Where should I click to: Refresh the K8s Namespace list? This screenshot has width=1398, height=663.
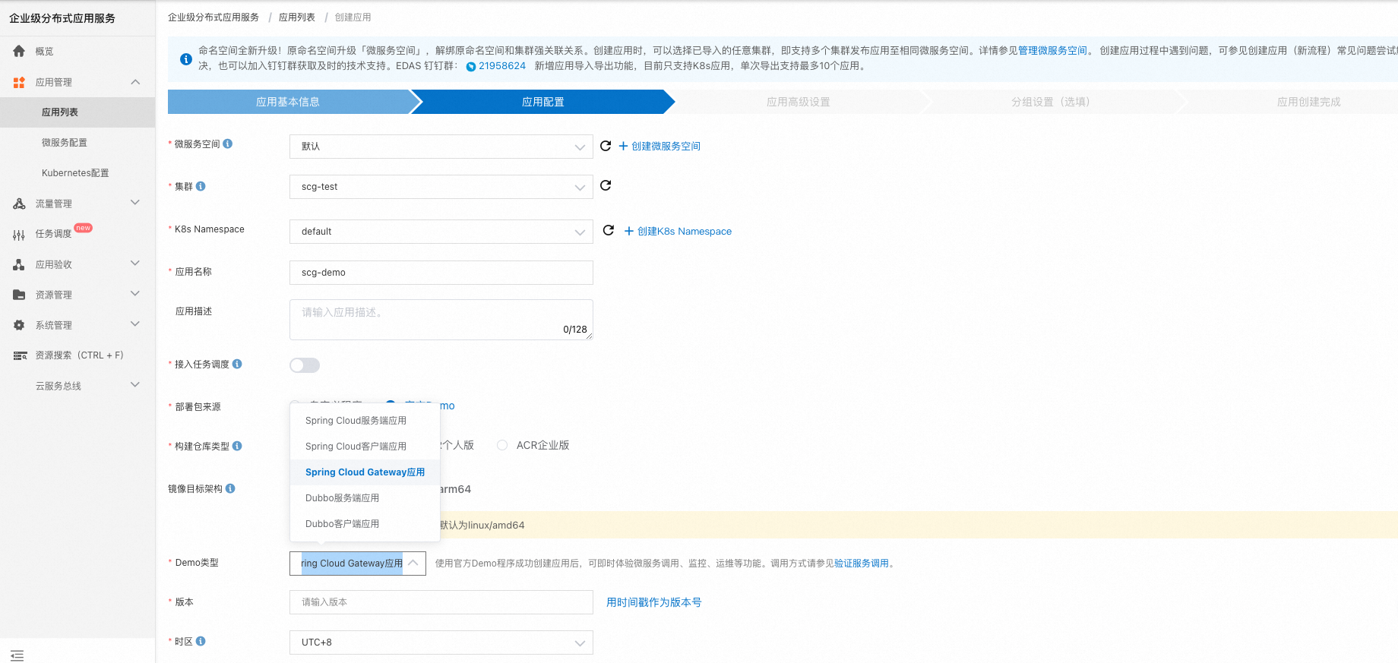coord(609,230)
